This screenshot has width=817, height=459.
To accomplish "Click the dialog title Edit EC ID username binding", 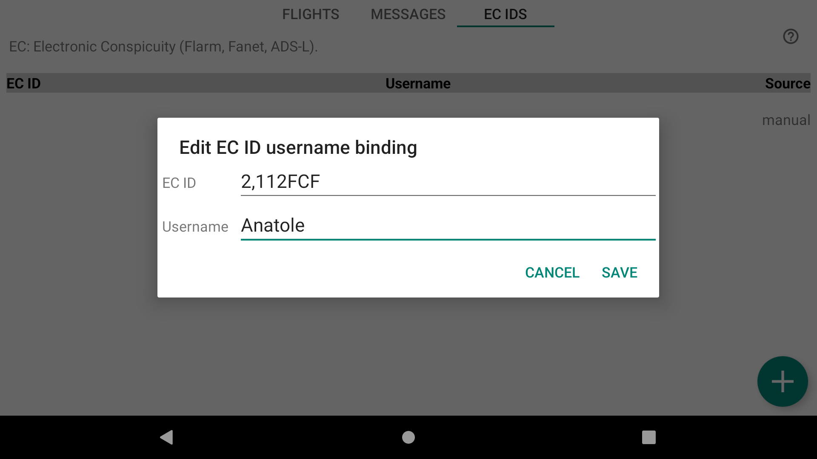I will (298, 147).
